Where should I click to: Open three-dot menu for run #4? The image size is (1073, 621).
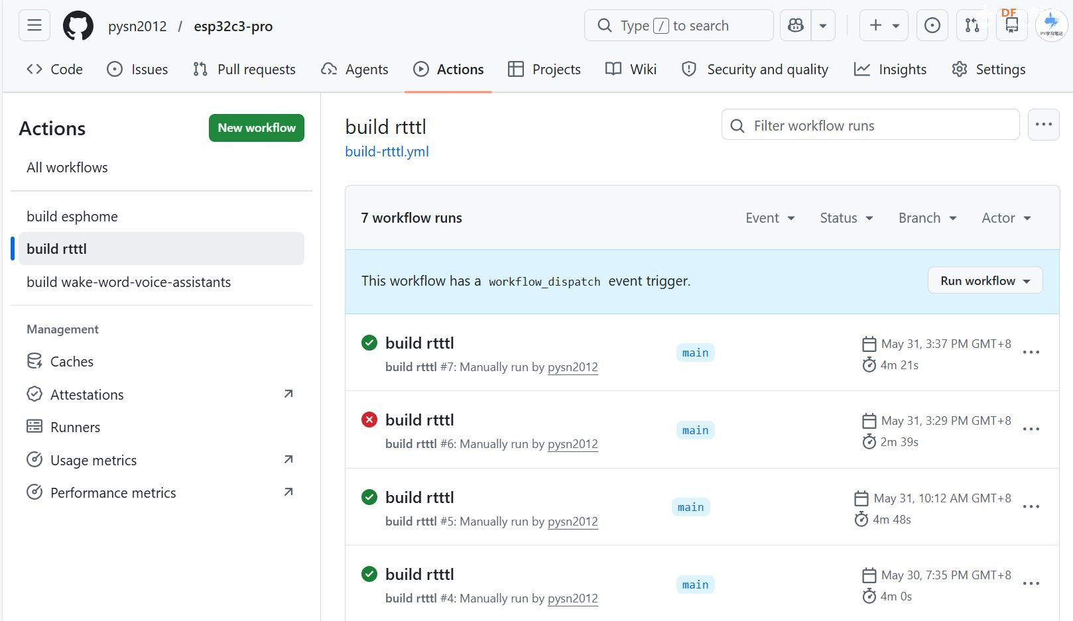click(x=1031, y=583)
